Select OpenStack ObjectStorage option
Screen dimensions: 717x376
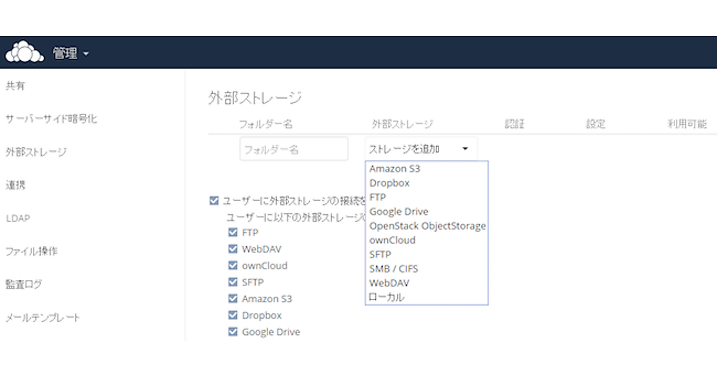[x=427, y=226]
